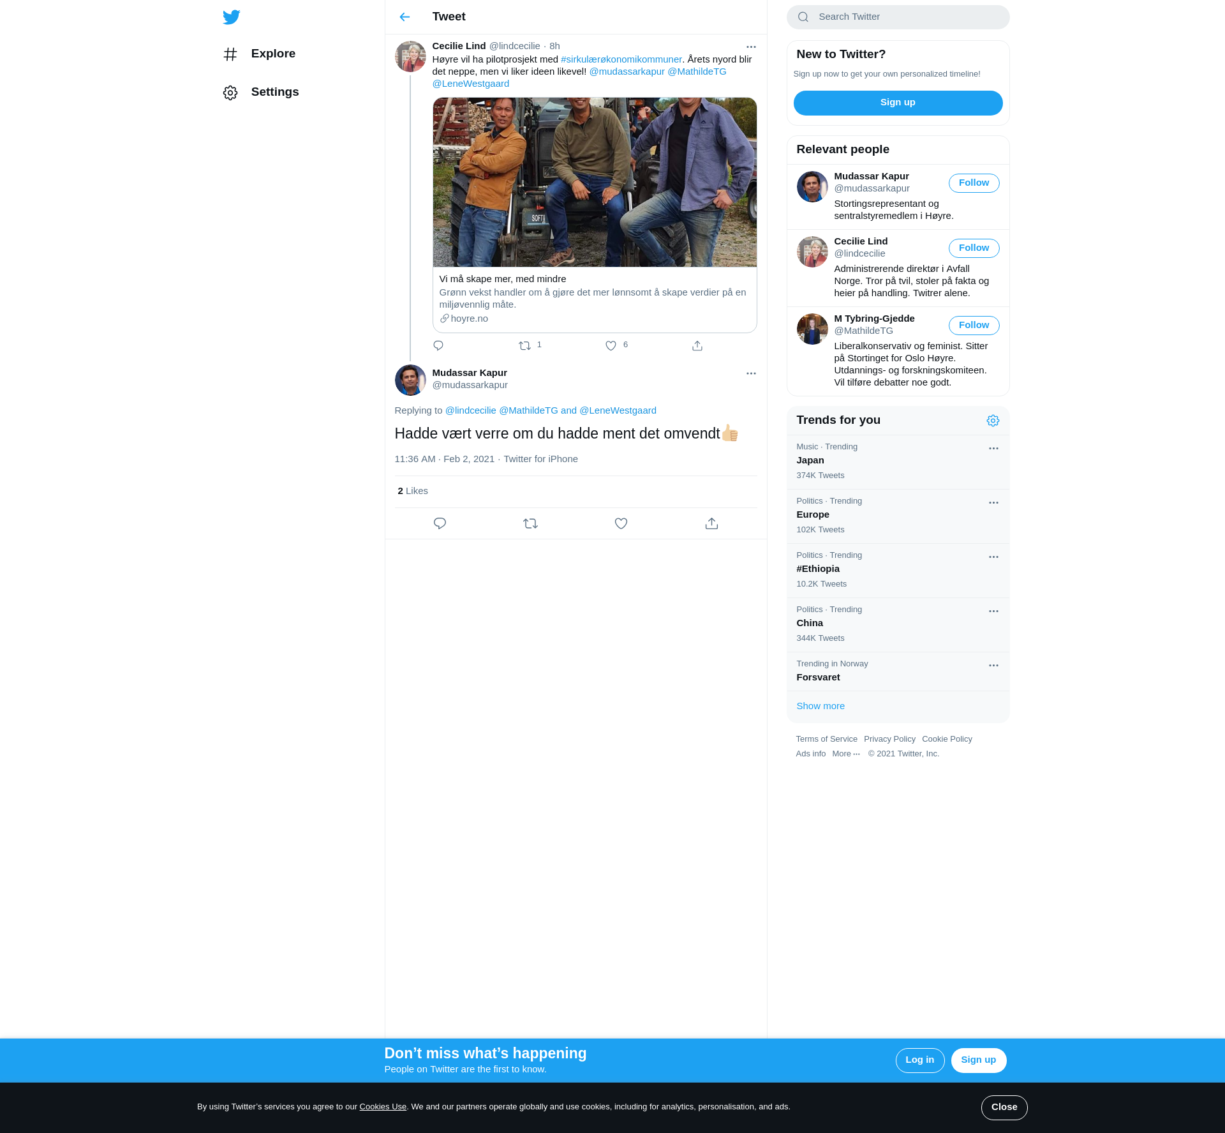Reply to Mudassar Kapur's tweet

click(x=440, y=523)
